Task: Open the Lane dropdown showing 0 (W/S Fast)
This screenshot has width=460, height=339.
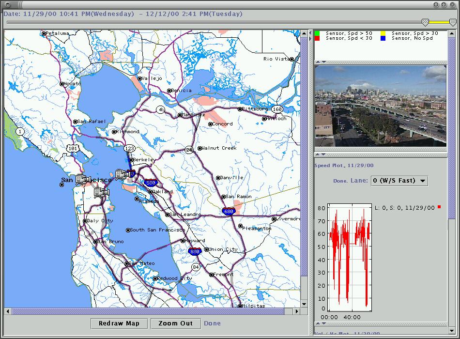Action: (x=399, y=181)
